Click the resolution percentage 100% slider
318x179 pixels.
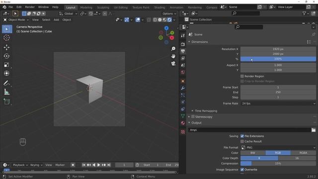[278, 59]
